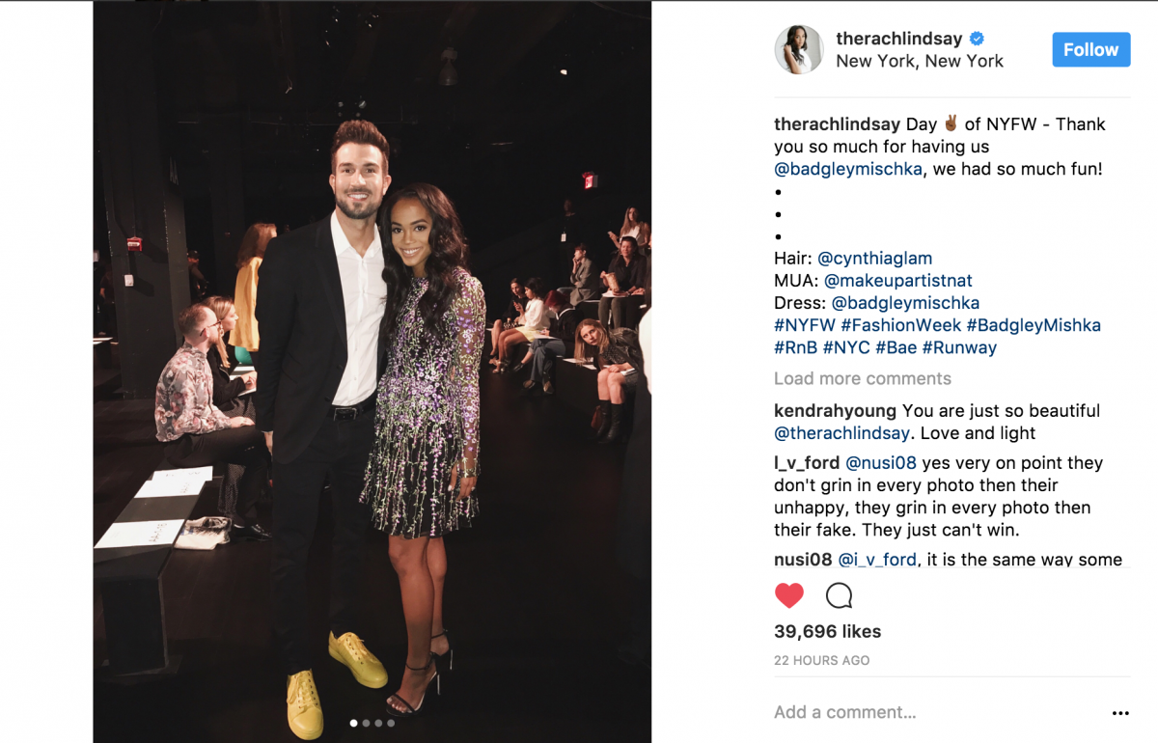Viewport: 1158px width, 743px height.
Task: Click the blue verified badge icon
Action: click(977, 39)
